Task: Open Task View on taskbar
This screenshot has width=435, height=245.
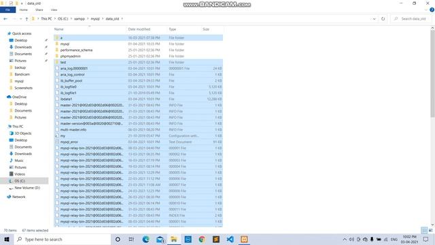Action: coord(131,239)
